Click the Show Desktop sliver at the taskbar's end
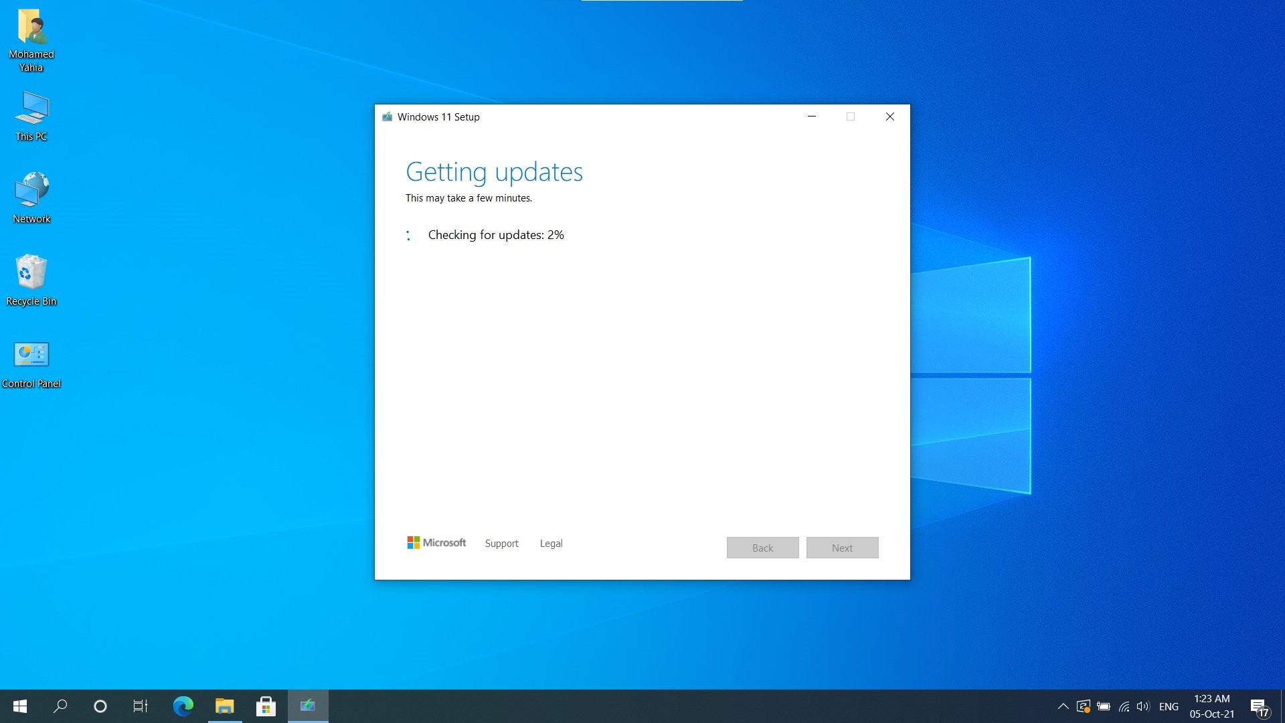The height and width of the screenshot is (723, 1285). coord(1282,706)
